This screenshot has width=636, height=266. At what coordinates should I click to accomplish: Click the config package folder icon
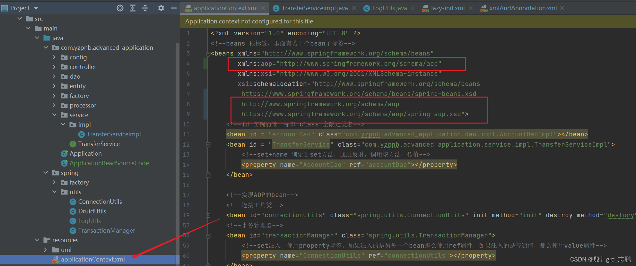[64, 57]
